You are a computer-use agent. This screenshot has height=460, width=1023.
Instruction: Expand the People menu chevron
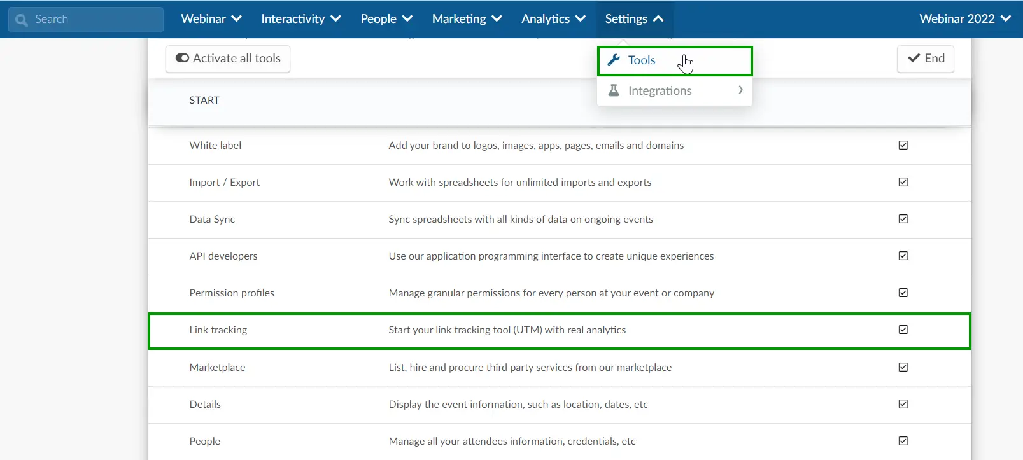click(x=407, y=19)
